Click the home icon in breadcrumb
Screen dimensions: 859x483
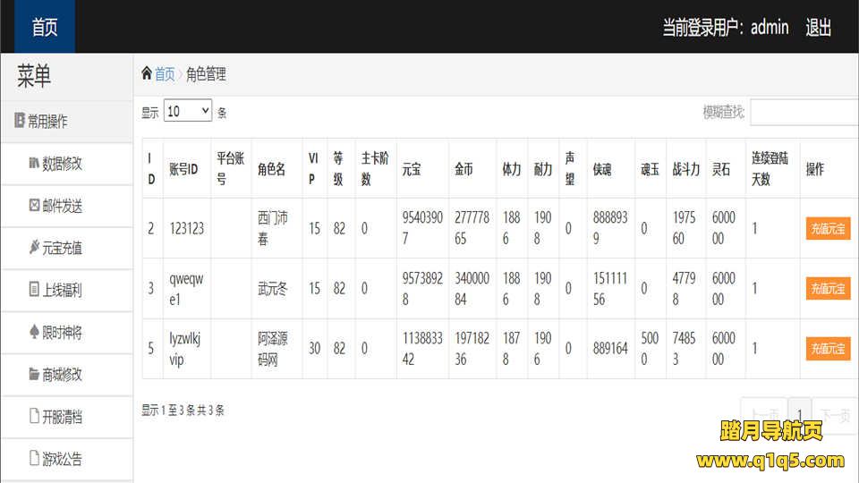147,73
